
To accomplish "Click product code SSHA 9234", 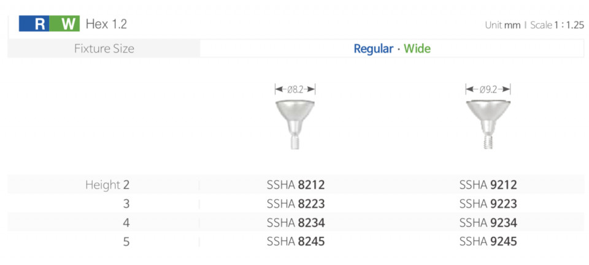I will point(488,223).
